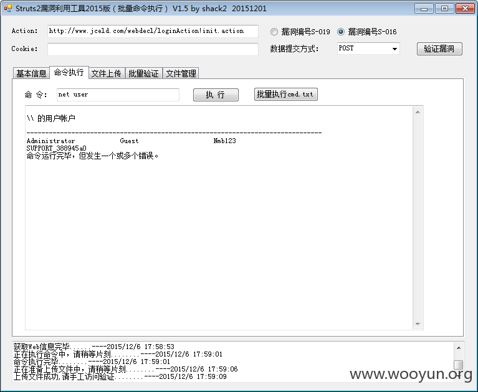Click the command field containing net user
This screenshot has width=478, height=392.
coord(118,95)
